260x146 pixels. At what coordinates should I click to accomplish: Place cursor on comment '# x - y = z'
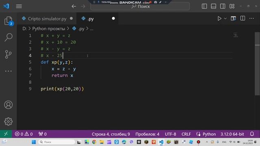click(x=56, y=49)
